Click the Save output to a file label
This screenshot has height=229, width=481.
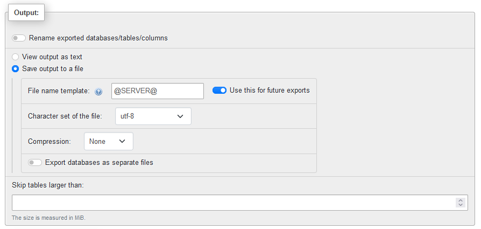52,68
